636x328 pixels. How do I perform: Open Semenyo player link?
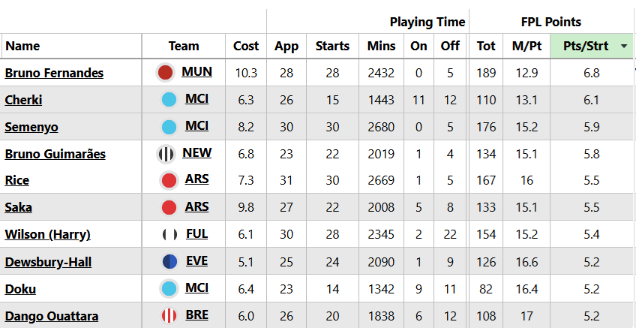point(31,127)
